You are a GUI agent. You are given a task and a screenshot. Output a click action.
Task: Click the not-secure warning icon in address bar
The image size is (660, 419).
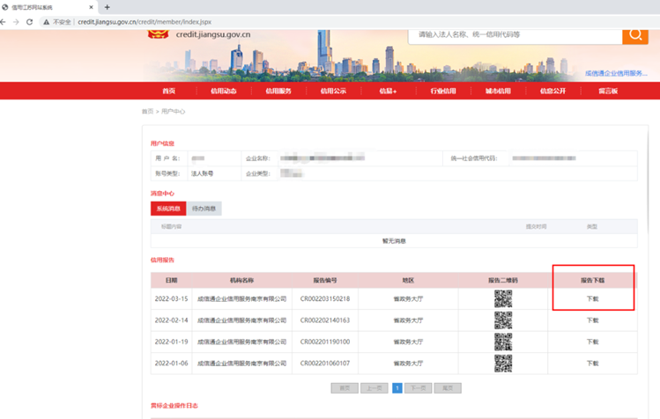pyautogui.click(x=47, y=22)
